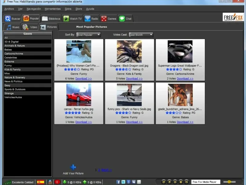Switch to the Watch TV tab

point(73,18)
